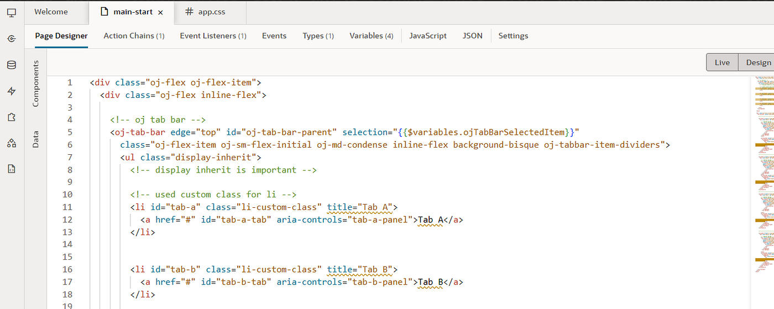
Task: Click the "used custom class for li" comment
Action: (213, 195)
